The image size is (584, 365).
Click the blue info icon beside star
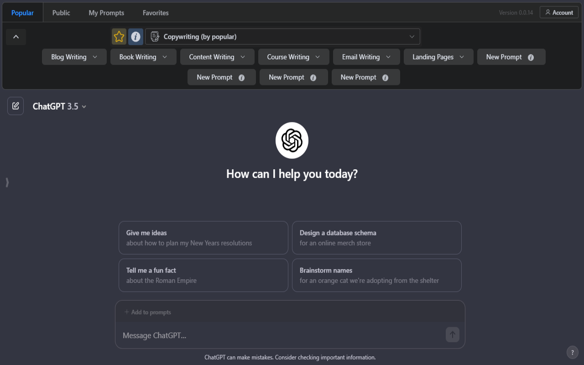pyautogui.click(x=136, y=36)
